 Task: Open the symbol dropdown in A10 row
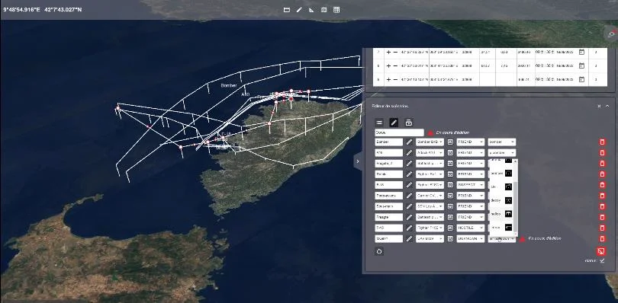pos(502,153)
